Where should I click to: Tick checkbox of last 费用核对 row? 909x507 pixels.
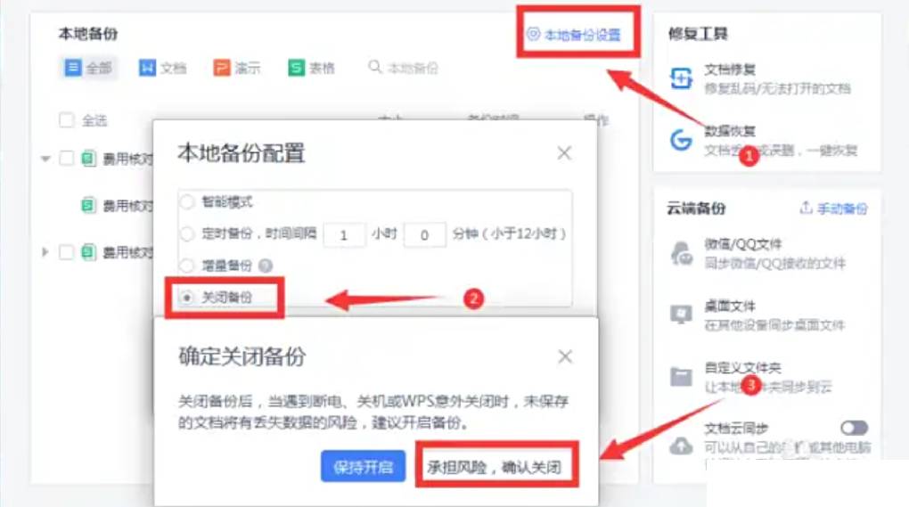(x=67, y=252)
